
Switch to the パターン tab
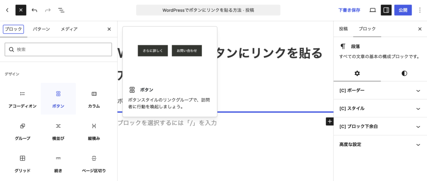pos(41,29)
